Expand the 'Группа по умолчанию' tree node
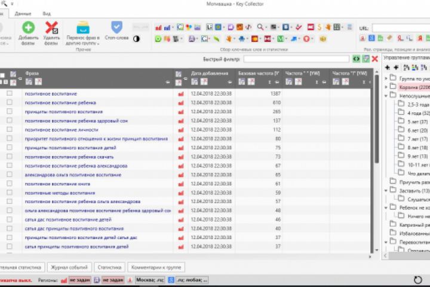 tap(386, 78)
